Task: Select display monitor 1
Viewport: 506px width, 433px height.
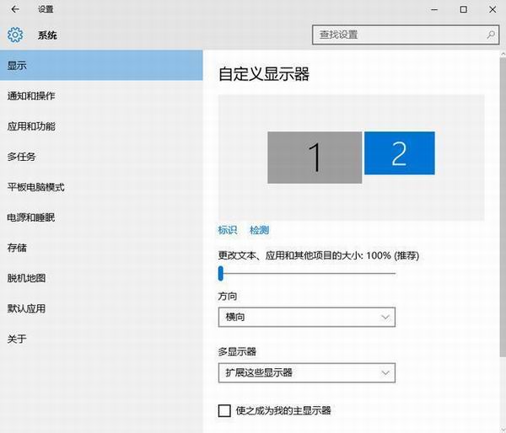Action: coord(315,158)
